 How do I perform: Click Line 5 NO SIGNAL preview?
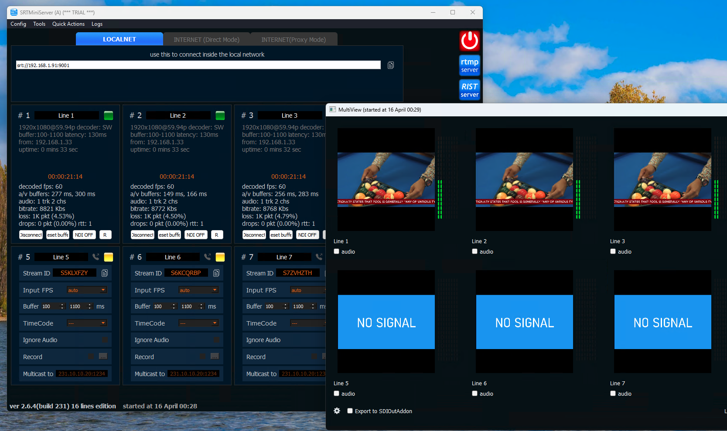[386, 322]
